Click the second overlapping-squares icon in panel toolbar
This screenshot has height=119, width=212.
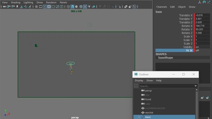(x=130, y=7)
